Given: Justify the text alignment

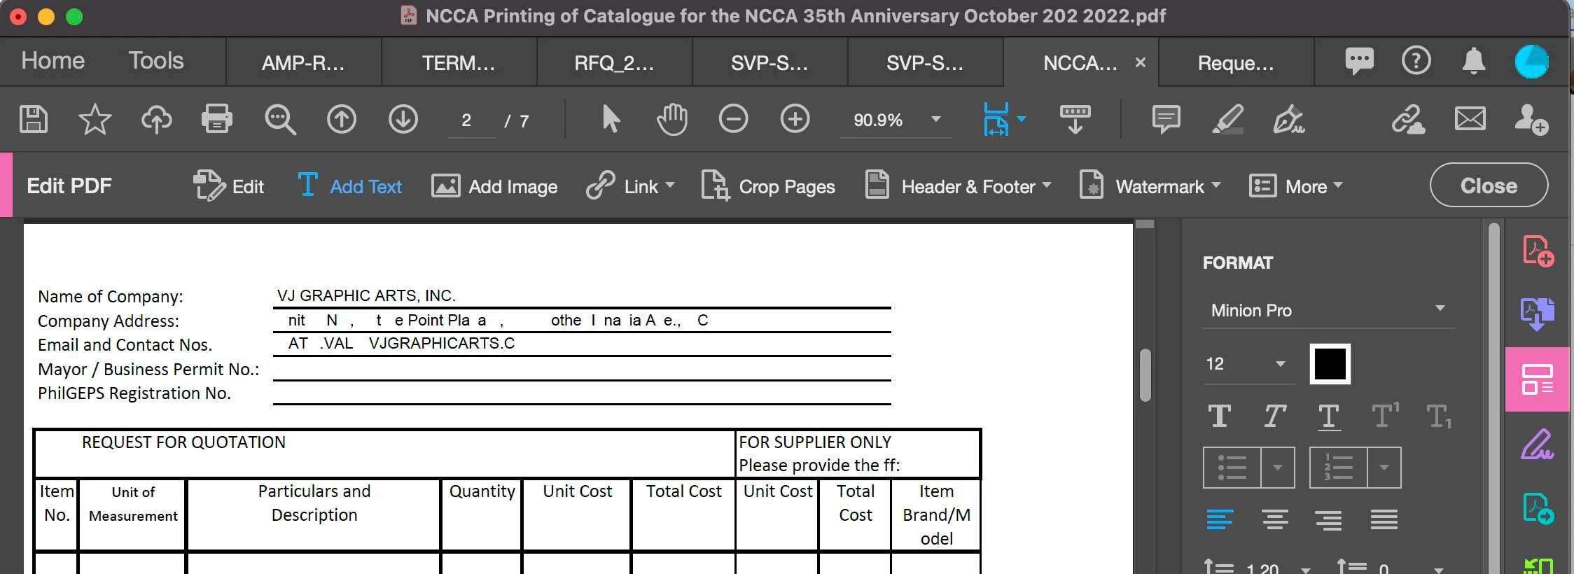Looking at the screenshot, I should pos(1384,519).
